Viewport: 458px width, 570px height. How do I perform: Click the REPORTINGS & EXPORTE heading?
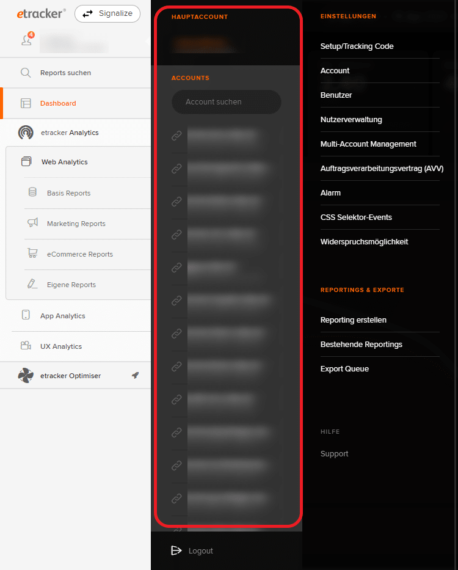click(x=362, y=290)
